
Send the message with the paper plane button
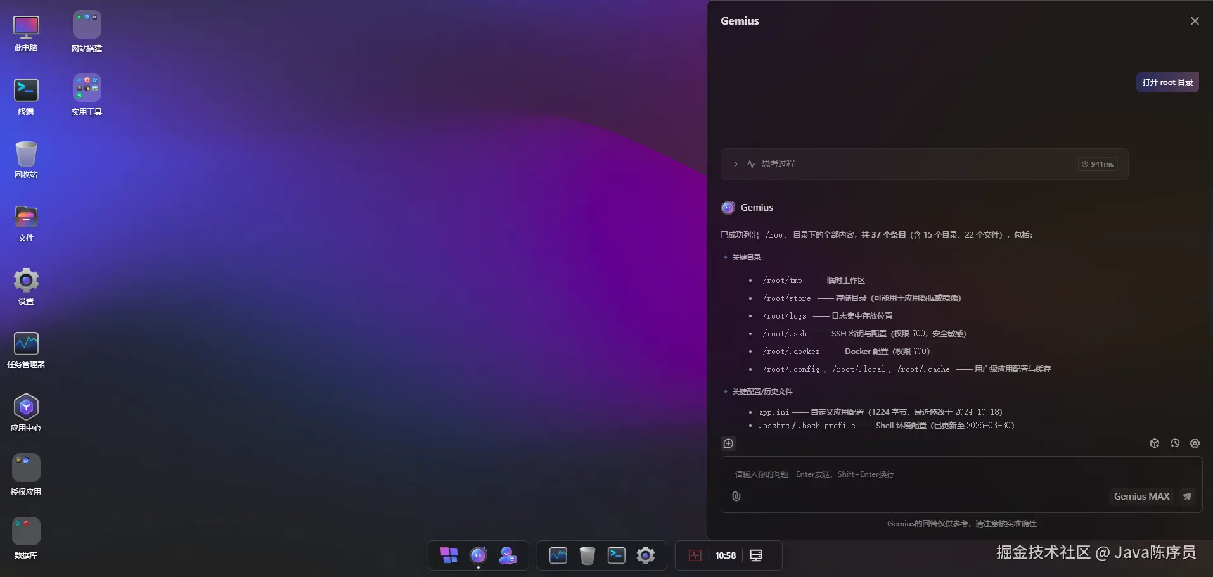tap(1187, 497)
